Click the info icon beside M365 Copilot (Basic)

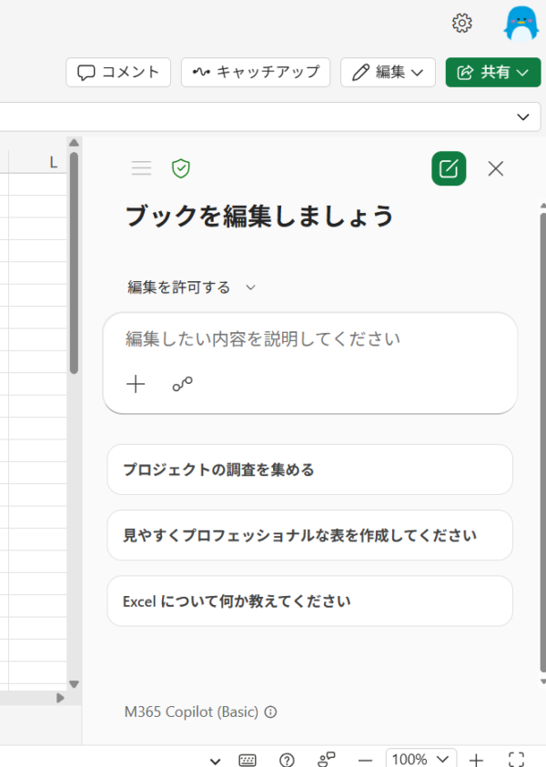click(270, 711)
